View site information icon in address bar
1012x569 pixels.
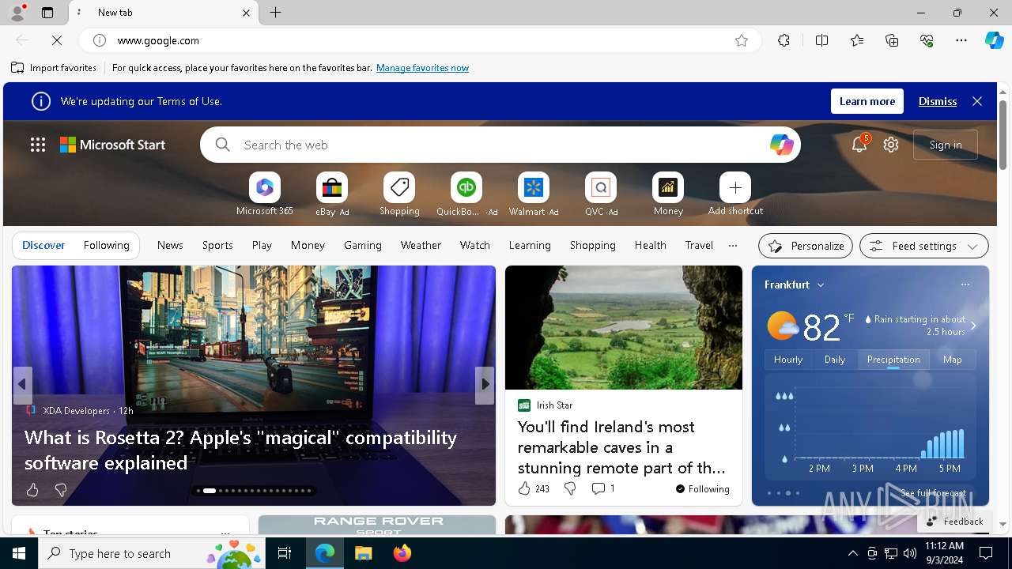click(100, 40)
